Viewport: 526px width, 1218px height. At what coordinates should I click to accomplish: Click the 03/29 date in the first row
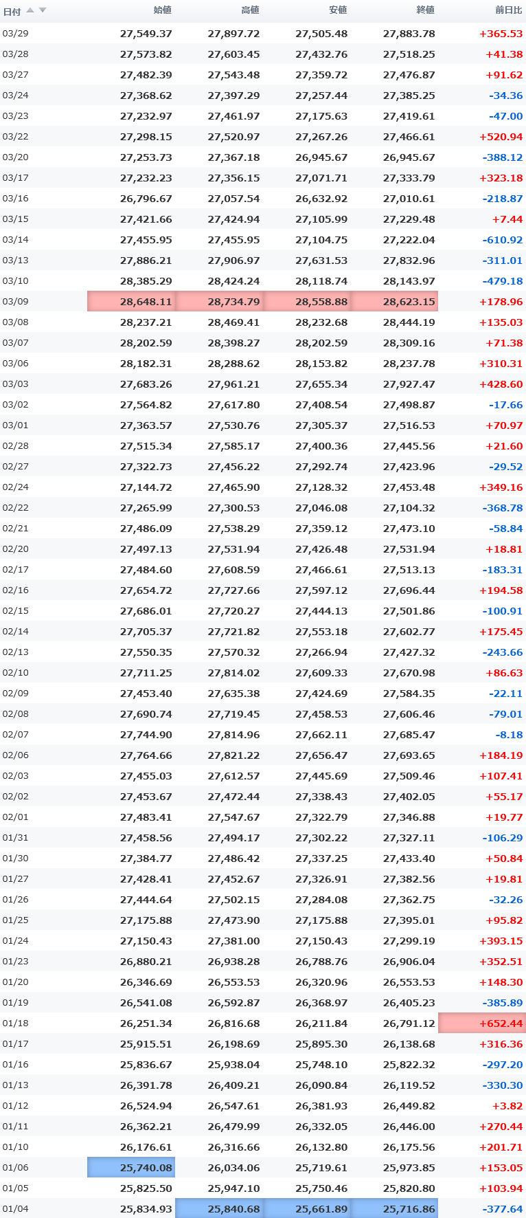tap(15, 34)
